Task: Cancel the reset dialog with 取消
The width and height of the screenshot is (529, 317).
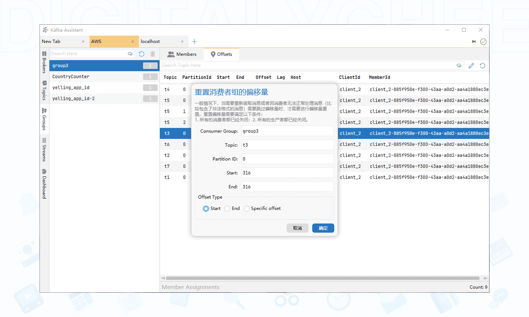Action: pyautogui.click(x=297, y=228)
